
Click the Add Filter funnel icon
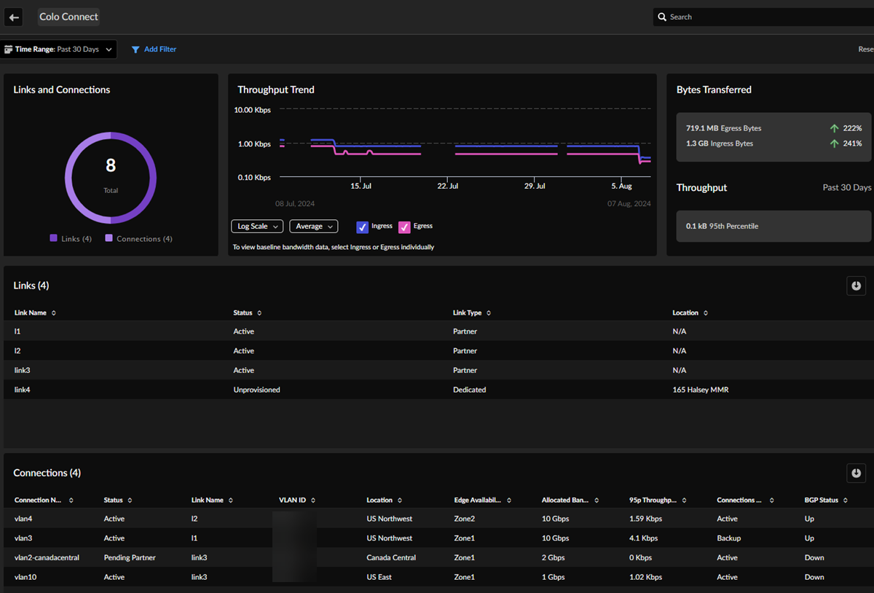135,50
